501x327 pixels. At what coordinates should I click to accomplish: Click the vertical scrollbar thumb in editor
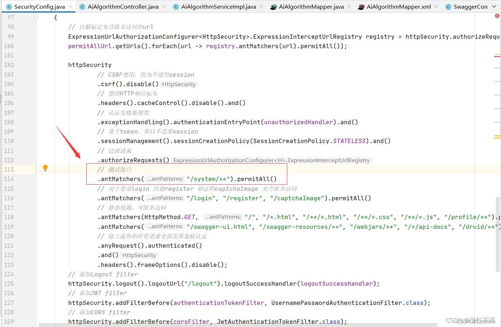498,234
